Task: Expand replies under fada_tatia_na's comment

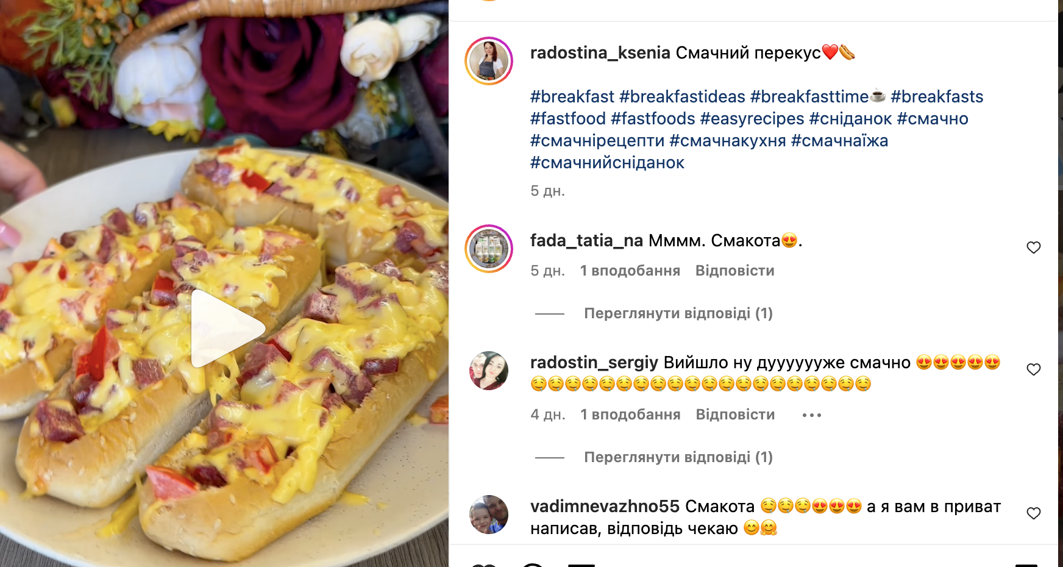Action: pos(678,313)
